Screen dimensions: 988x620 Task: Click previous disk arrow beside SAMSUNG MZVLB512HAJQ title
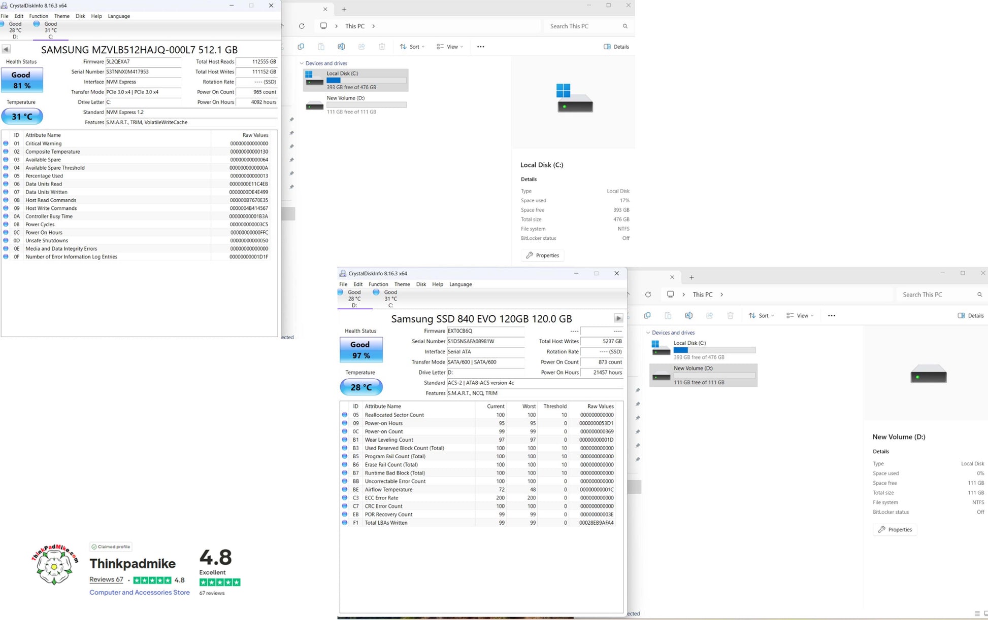pos(6,49)
